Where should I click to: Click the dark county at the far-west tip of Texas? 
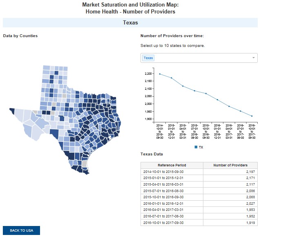click(11, 111)
